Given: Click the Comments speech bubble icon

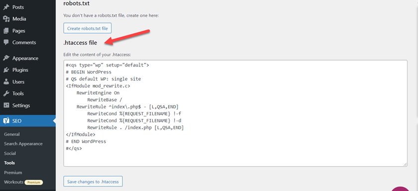Looking at the screenshot, I should click(6, 42).
